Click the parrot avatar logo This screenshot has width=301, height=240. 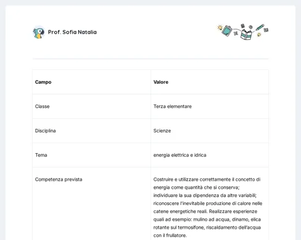(39, 32)
